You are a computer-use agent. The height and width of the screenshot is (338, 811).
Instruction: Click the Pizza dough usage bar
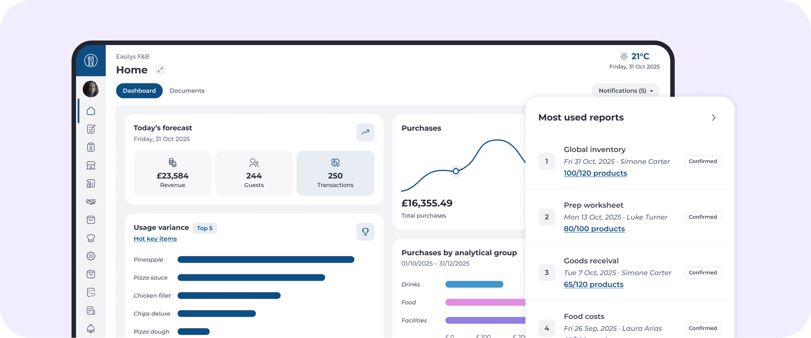194,332
